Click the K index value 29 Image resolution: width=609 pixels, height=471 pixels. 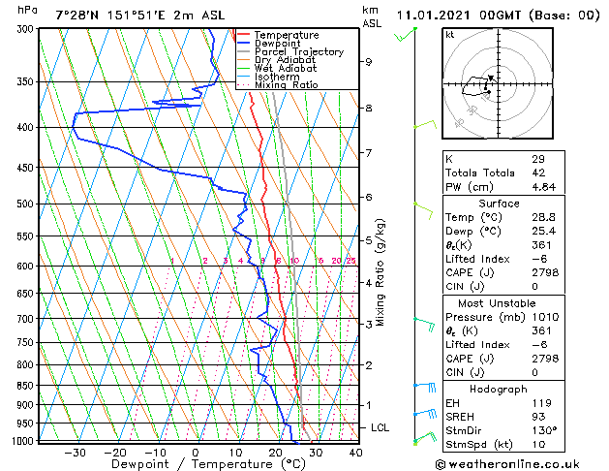pyautogui.click(x=538, y=159)
